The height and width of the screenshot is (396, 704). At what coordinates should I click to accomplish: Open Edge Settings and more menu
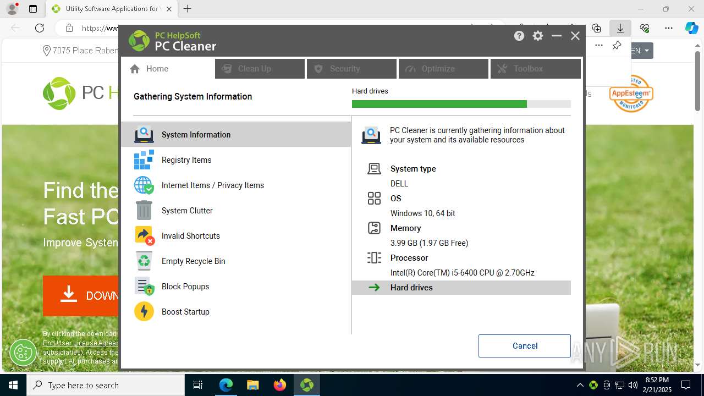669,28
